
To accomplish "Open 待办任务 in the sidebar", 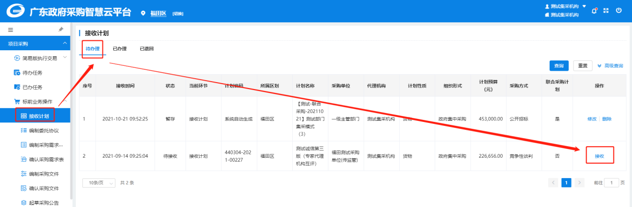I will pos(32,73).
